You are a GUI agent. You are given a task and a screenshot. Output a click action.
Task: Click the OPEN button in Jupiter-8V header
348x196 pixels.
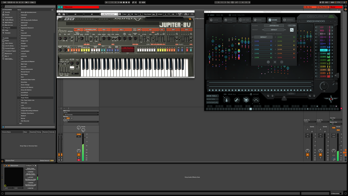click(x=192, y=14)
